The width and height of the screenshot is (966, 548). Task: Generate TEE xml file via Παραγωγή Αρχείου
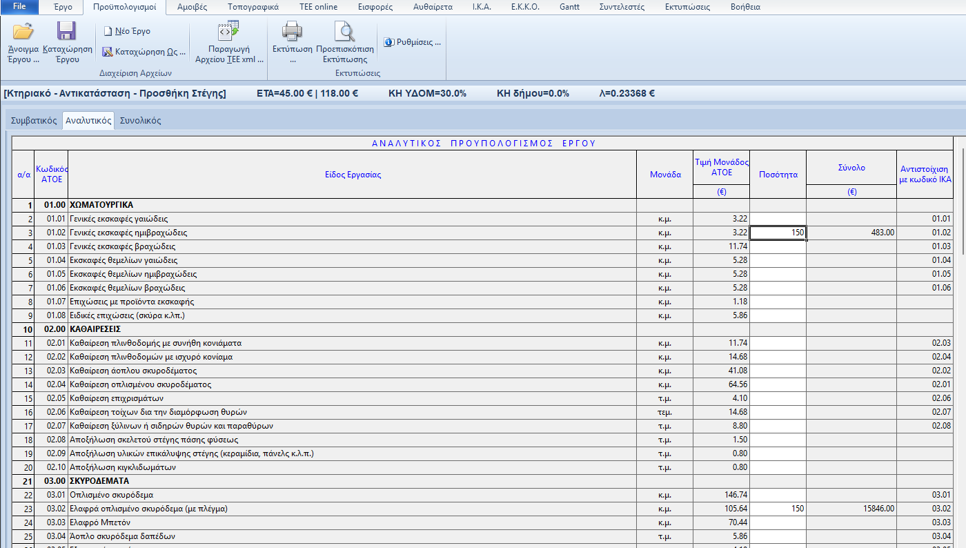[229, 32]
